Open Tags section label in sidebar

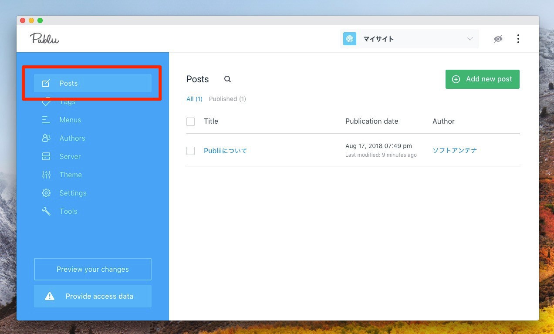click(68, 102)
